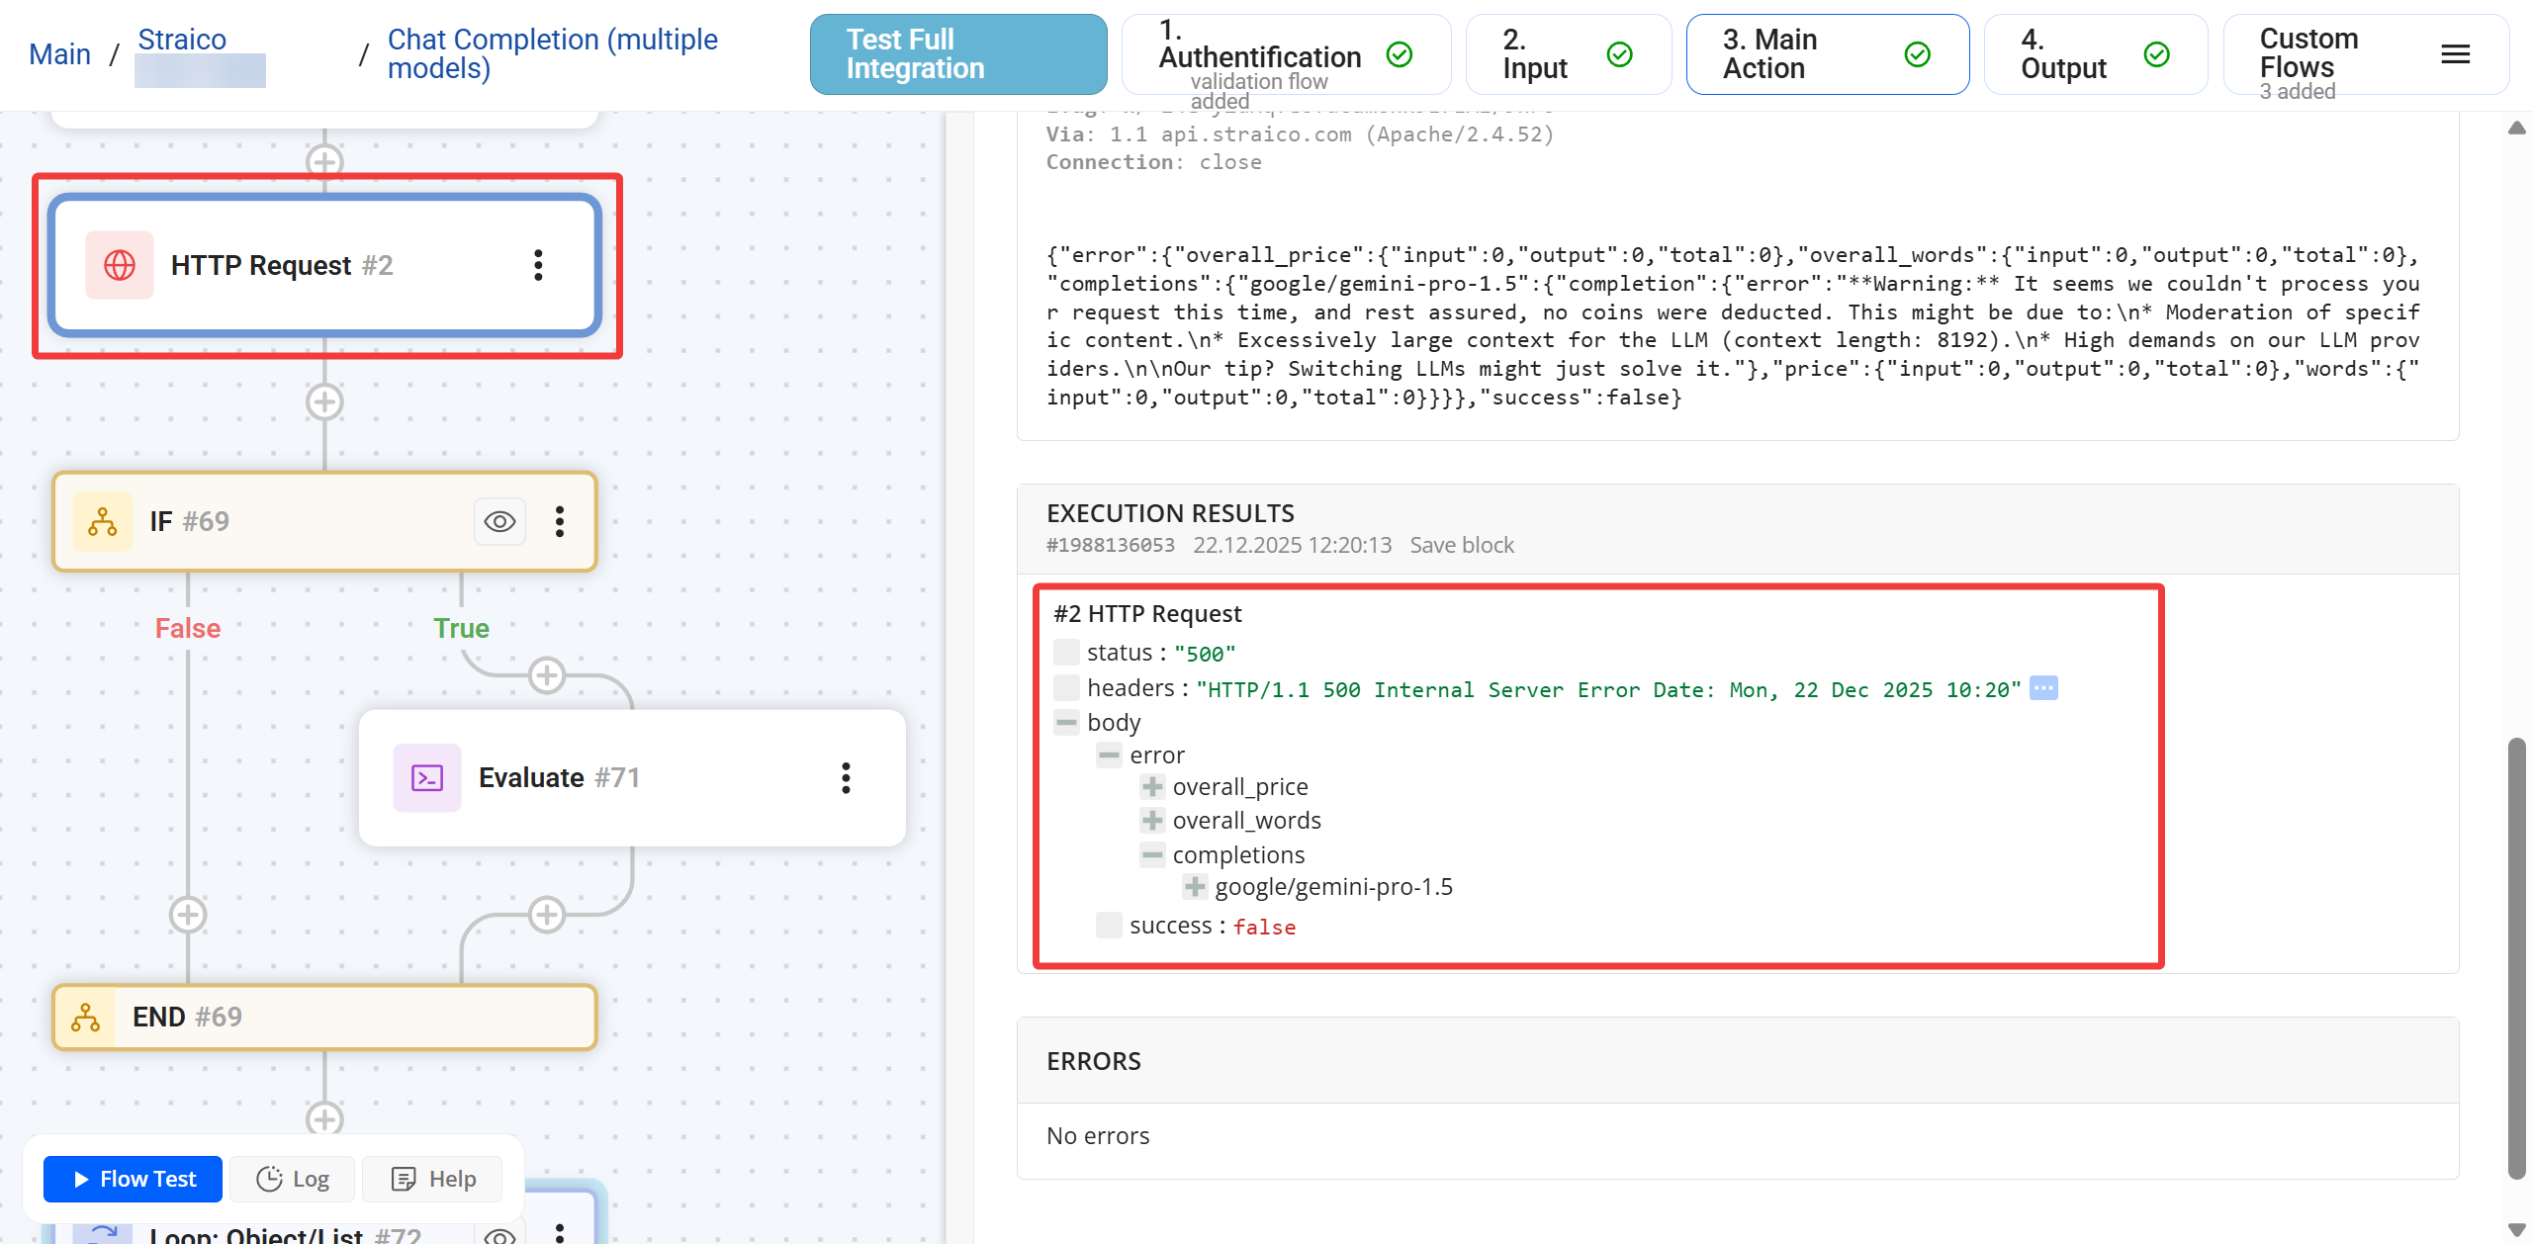The height and width of the screenshot is (1244, 2532).
Task: Open the HTTP Request #2 kebab menu
Action: [x=539, y=264]
